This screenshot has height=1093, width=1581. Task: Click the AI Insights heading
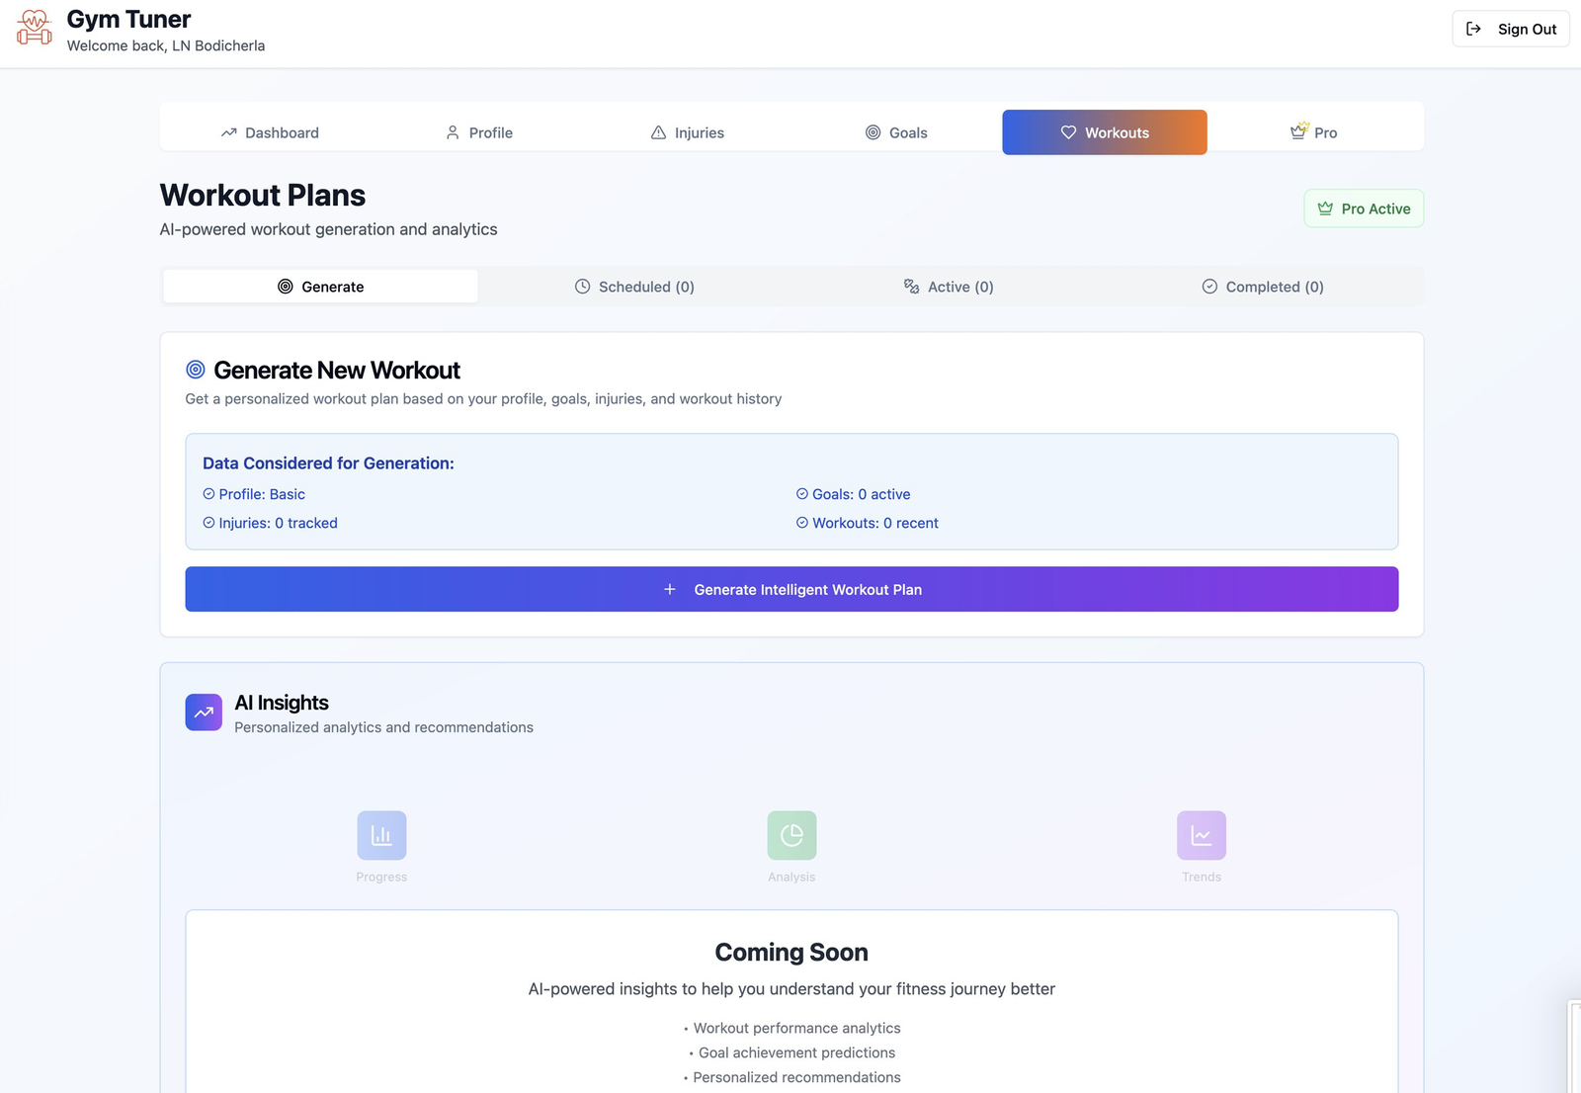click(x=282, y=703)
